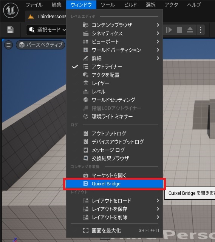Open the ファイル menu
Viewport: 215px width, 242px height.
click(x=34, y=5)
